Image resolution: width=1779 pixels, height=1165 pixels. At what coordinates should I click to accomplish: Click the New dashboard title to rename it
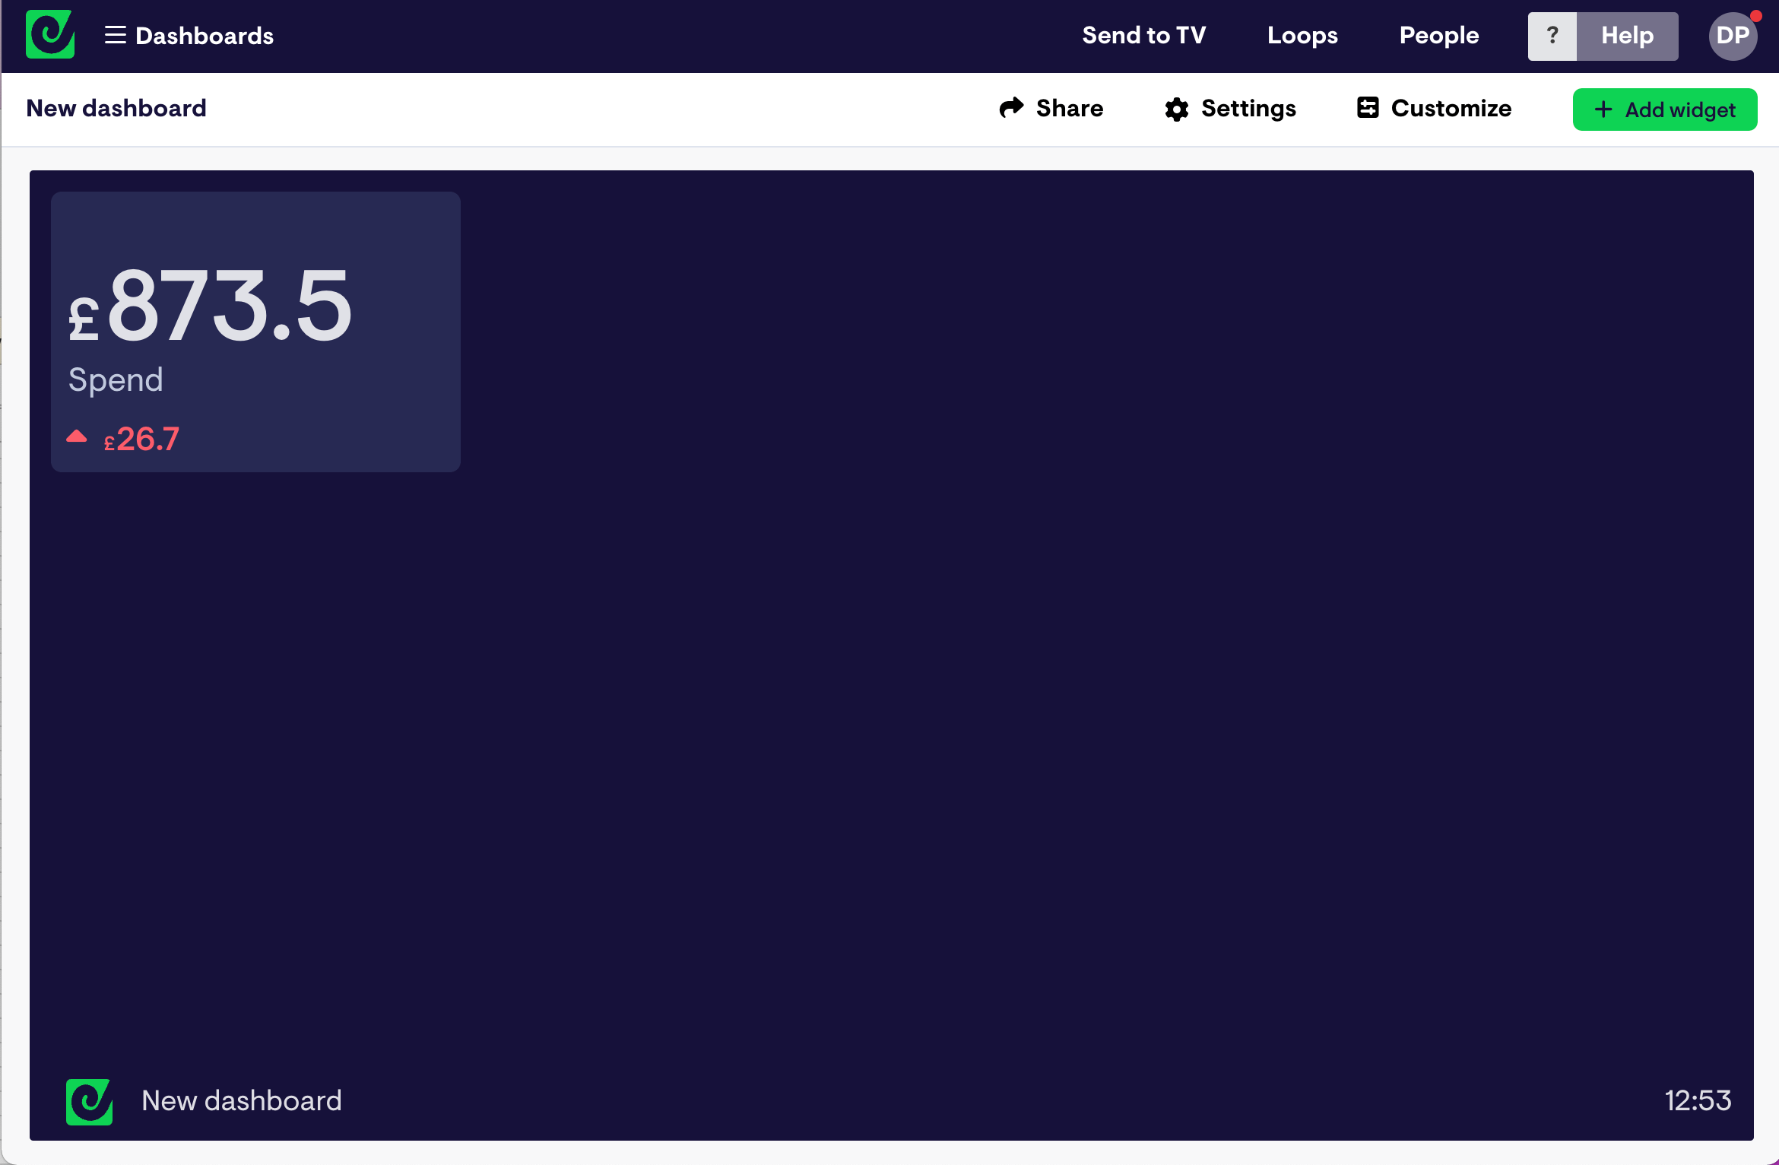pos(116,107)
